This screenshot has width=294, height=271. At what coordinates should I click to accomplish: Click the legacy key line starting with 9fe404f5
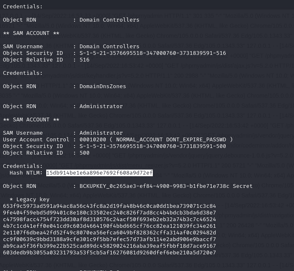(109, 213)
